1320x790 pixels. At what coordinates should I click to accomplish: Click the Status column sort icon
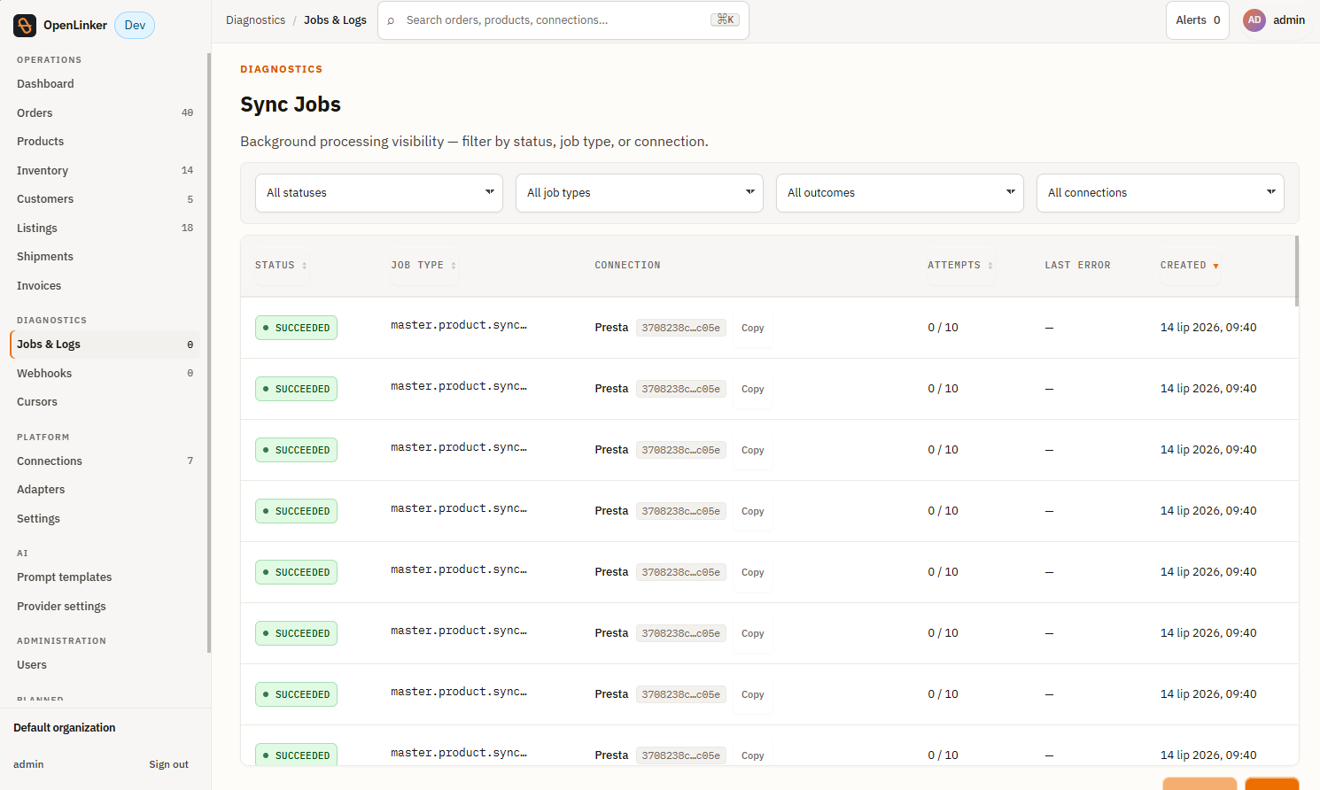[x=304, y=266]
